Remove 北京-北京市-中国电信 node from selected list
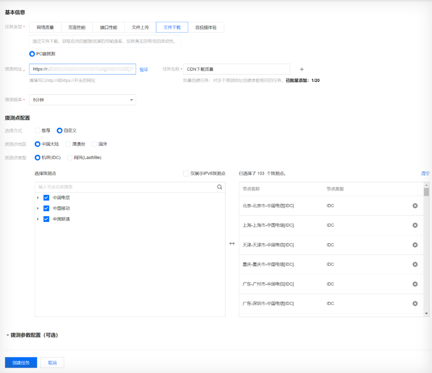Viewport: 432px width, 373px height. click(415, 205)
